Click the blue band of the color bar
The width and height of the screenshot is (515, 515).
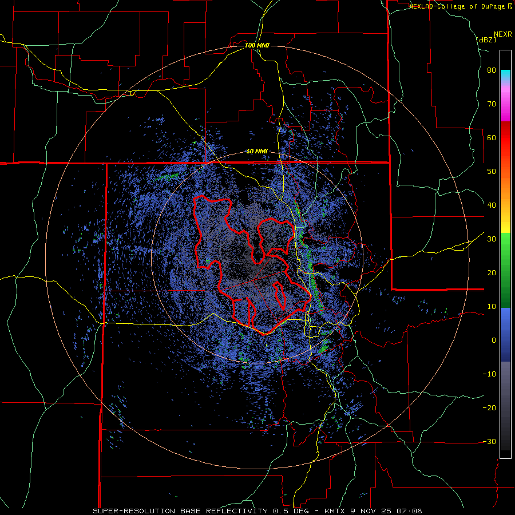pyautogui.click(x=505, y=335)
